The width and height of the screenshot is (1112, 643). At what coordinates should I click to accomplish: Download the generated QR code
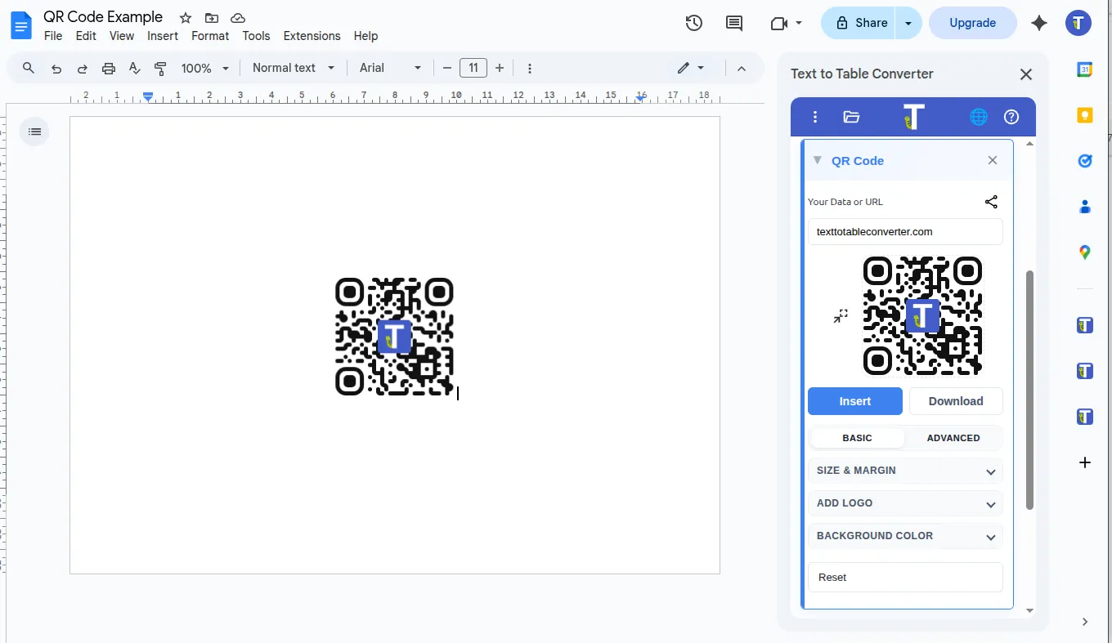click(956, 401)
